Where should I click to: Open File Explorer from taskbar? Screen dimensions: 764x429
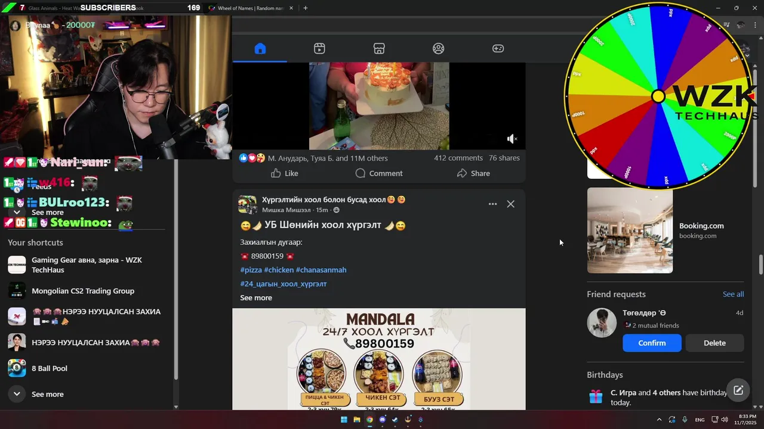point(357,419)
